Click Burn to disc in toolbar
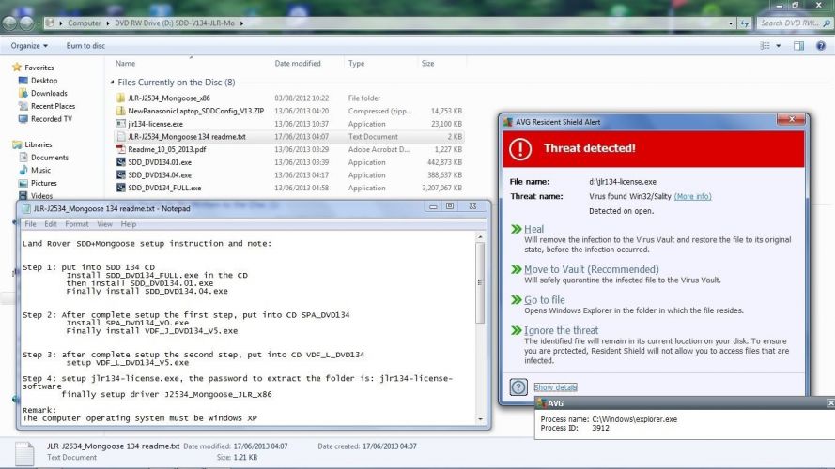This screenshot has height=469, width=835. click(85, 46)
